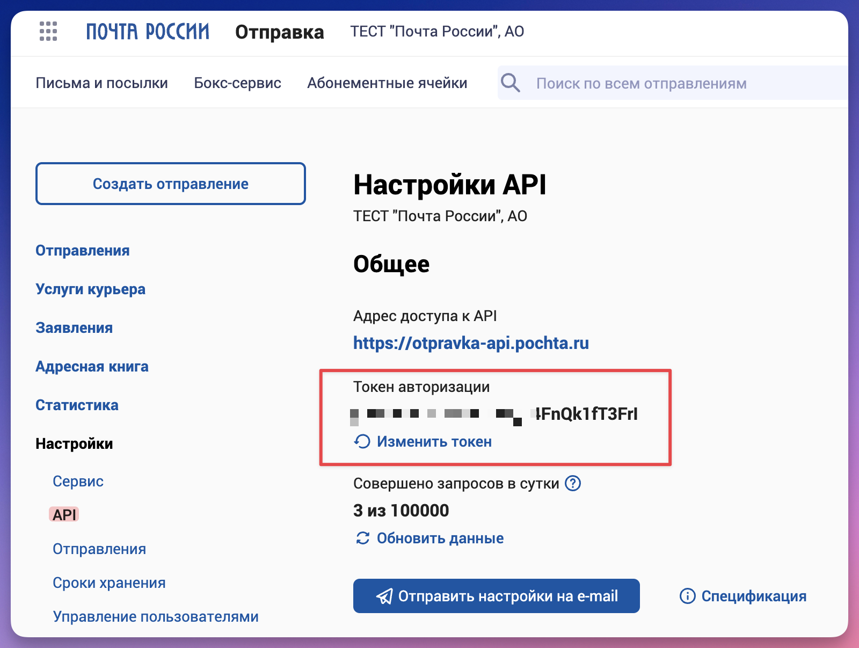This screenshot has width=859, height=648.
Task: Click the Токен авторизации label
Action: tap(421, 387)
